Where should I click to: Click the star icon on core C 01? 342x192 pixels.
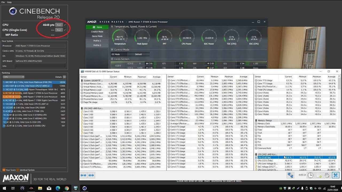tap(147, 63)
